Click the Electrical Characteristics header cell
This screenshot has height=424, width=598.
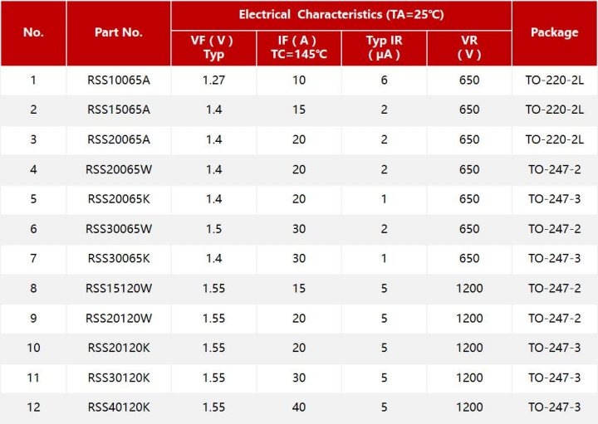(x=341, y=15)
